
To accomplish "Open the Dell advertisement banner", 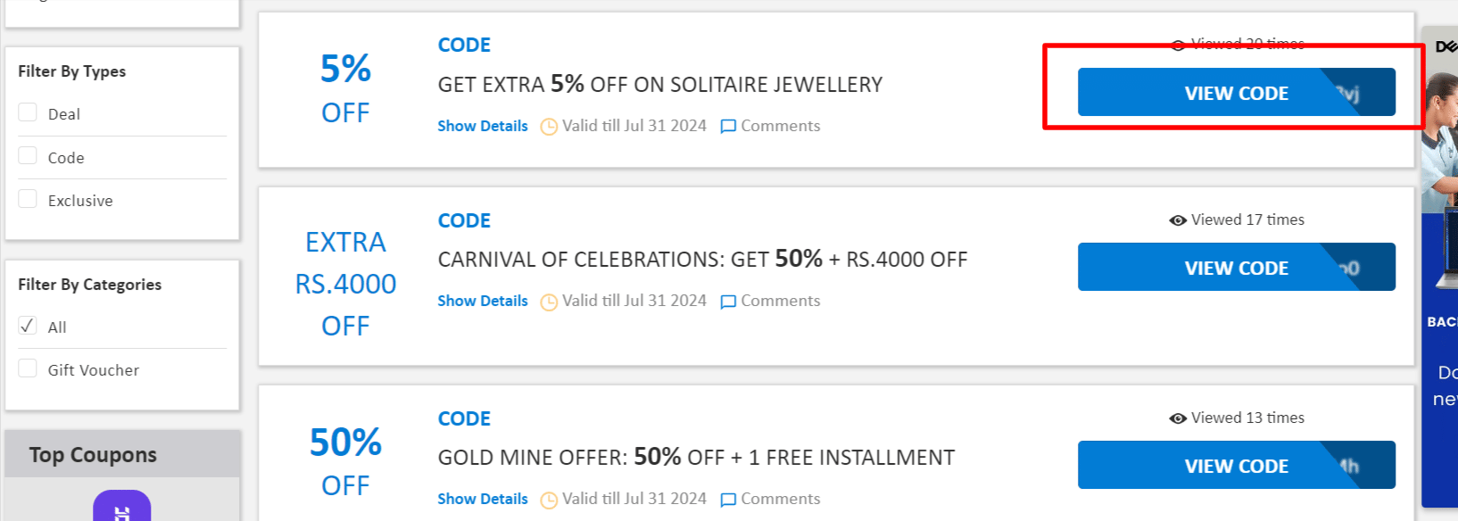I will pyautogui.click(x=1439, y=268).
